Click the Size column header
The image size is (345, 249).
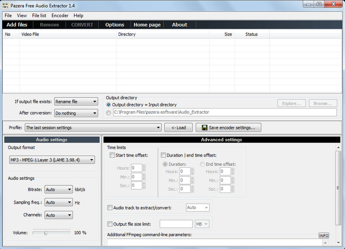coord(222,35)
